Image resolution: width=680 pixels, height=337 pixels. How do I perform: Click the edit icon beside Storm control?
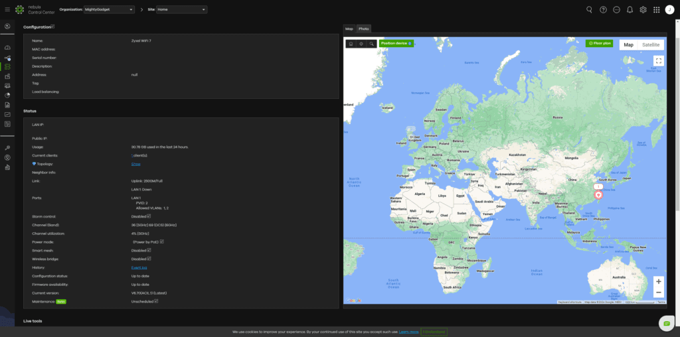(149, 216)
